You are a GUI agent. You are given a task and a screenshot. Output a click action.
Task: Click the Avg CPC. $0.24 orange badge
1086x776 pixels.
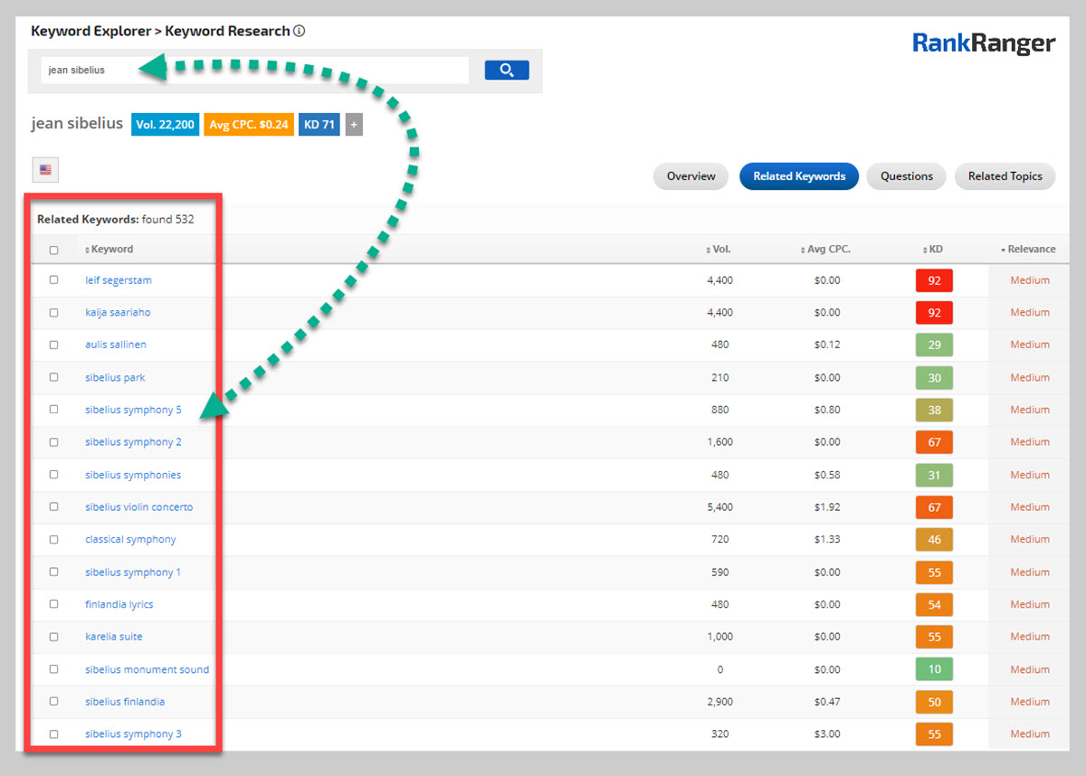(248, 125)
